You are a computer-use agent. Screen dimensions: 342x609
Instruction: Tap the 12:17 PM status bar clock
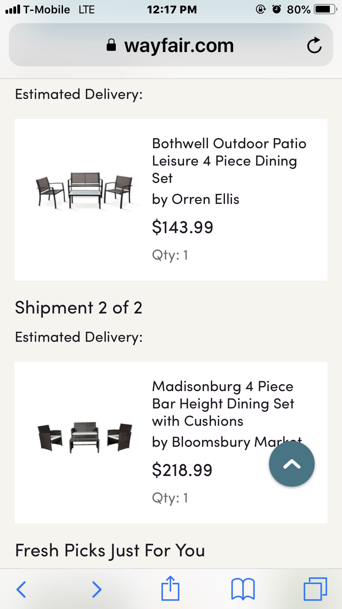point(172,9)
